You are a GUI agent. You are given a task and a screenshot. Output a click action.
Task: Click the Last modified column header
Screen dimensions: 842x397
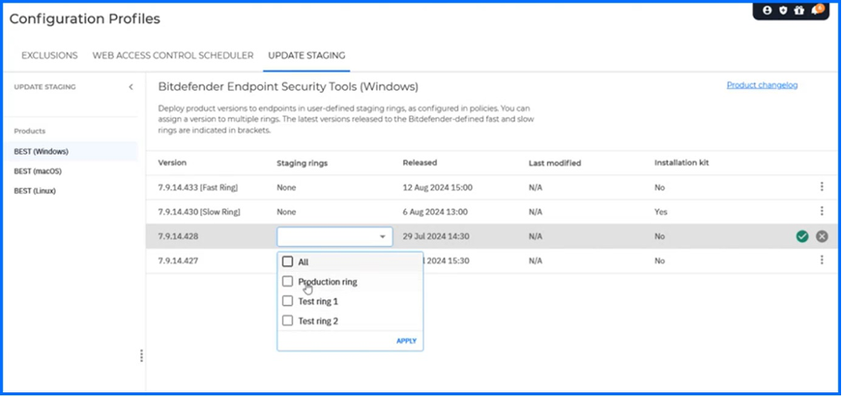[x=555, y=162]
